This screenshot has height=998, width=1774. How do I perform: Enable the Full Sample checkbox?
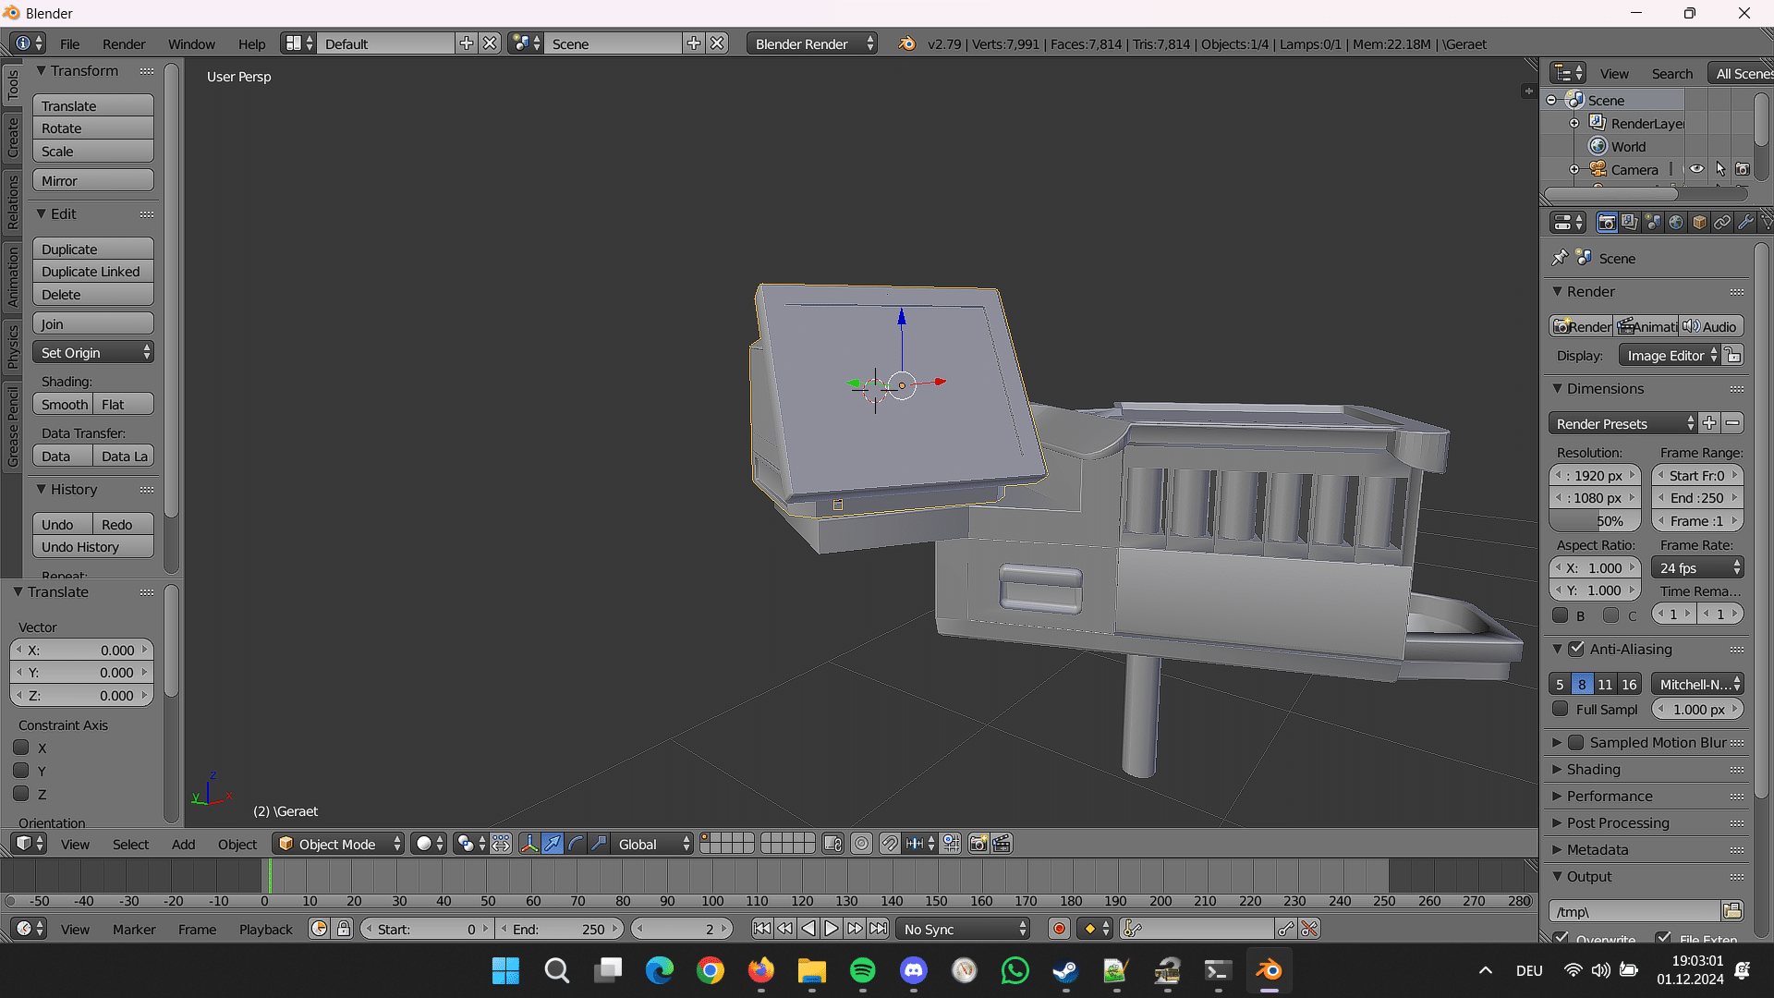coord(1561,709)
